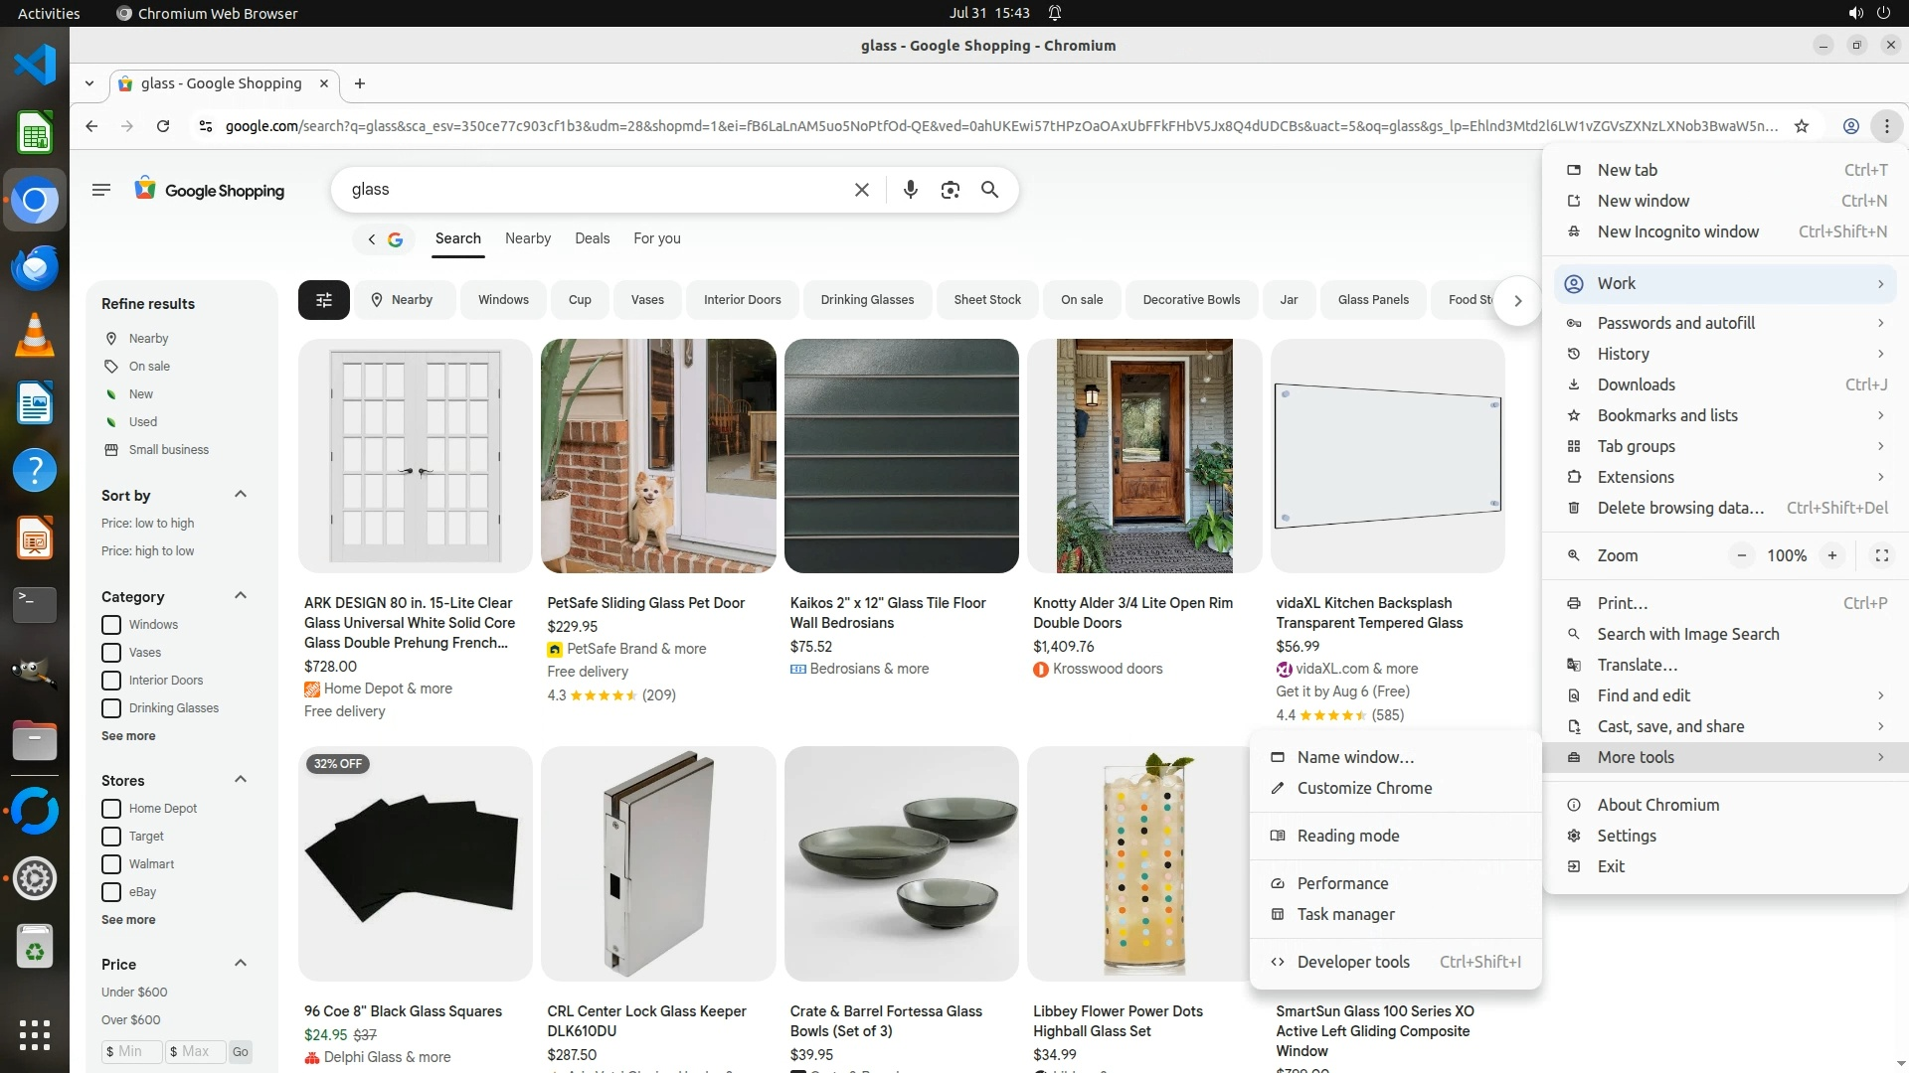Collapse the Sort by section
Image resolution: width=1909 pixels, height=1073 pixels.
point(240,495)
